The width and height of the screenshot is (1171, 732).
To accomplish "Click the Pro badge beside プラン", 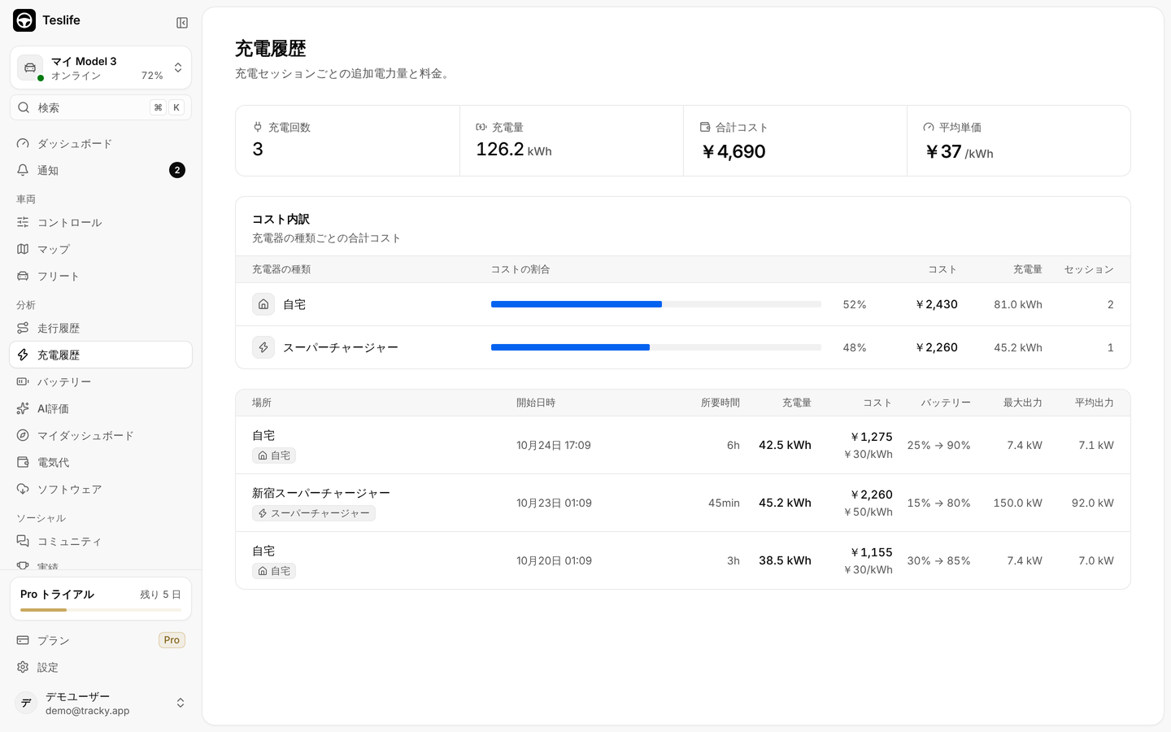I will 172,640.
